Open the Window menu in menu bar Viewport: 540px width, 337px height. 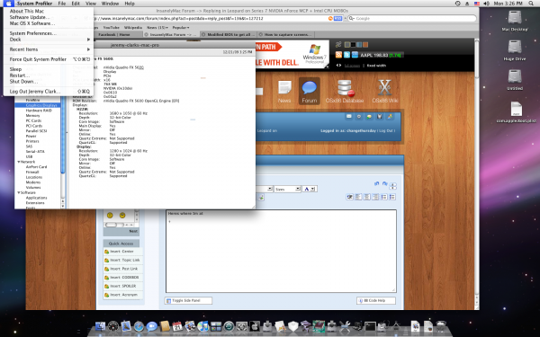coord(110,4)
